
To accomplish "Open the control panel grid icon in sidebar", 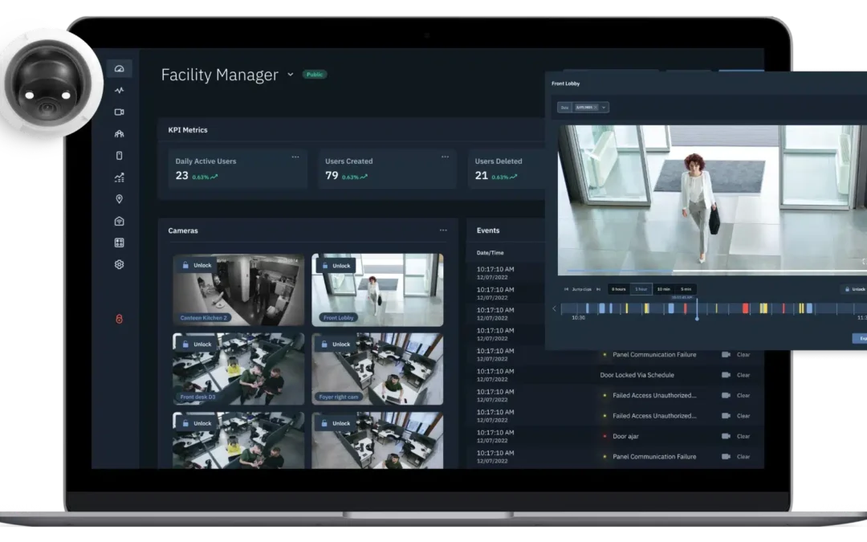I will click(x=119, y=242).
